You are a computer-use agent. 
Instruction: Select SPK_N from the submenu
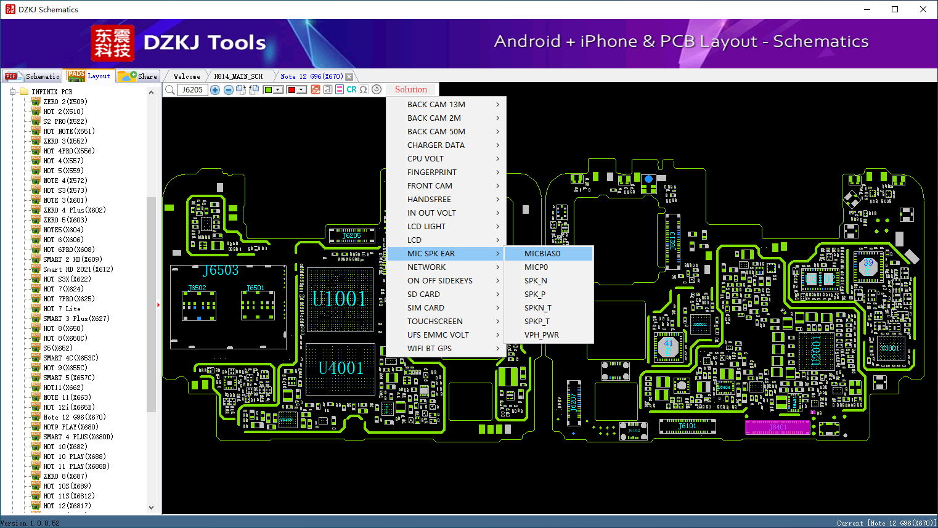pos(549,281)
